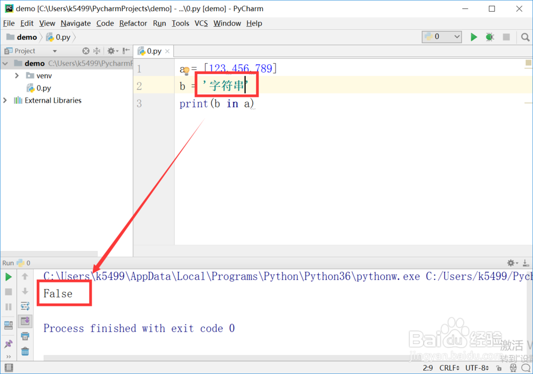This screenshot has width=533, height=374.
Task: Print Run console output
Action: [25, 336]
